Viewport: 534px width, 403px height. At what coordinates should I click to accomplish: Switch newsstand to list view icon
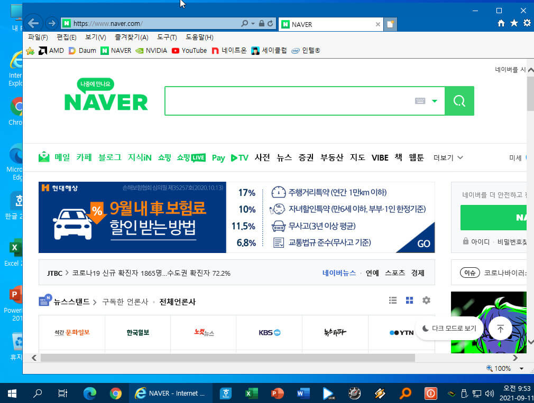coord(393,301)
